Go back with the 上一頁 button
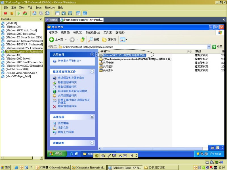227x170 pixels. 56,39
